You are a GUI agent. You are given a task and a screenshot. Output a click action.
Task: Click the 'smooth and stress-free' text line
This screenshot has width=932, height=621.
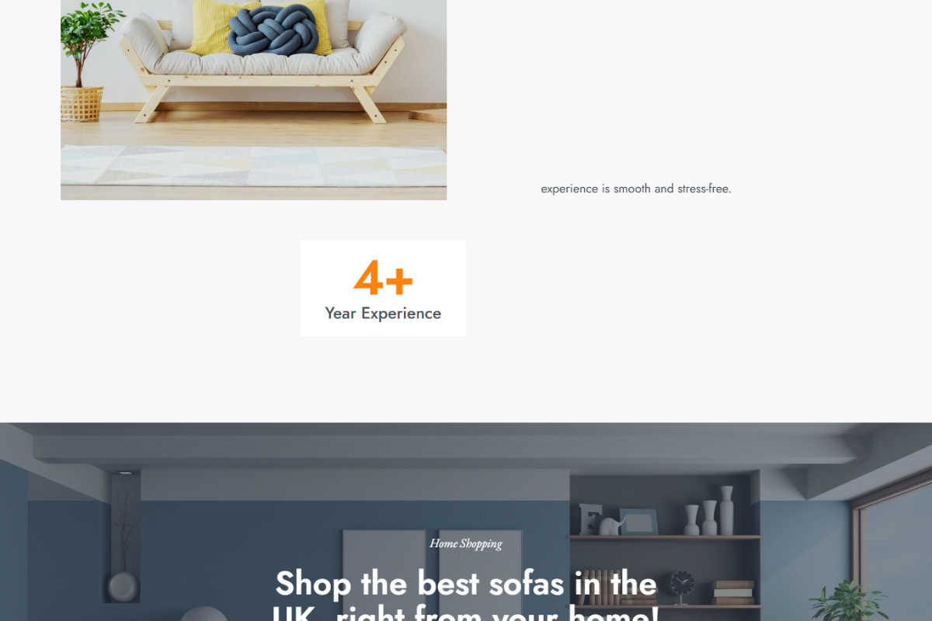click(x=635, y=189)
